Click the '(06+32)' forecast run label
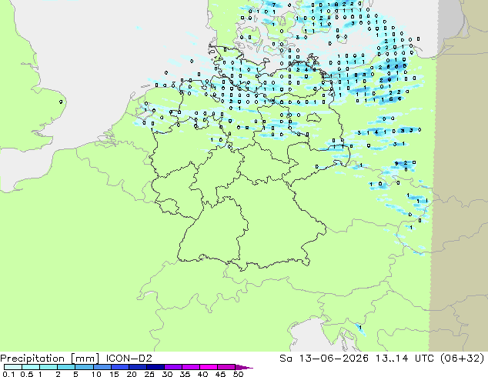This screenshot has width=488, height=377. [462, 359]
